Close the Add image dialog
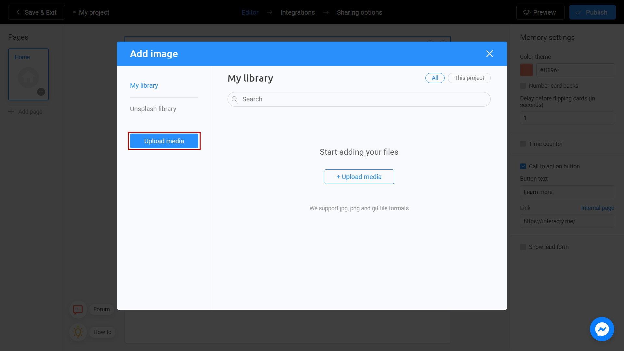The image size is (624, 351). (x=490, y=54)
